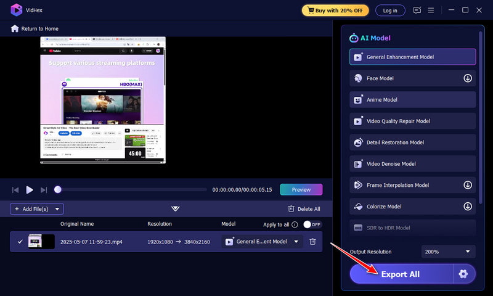Click the Preview button

pos(301,190)
